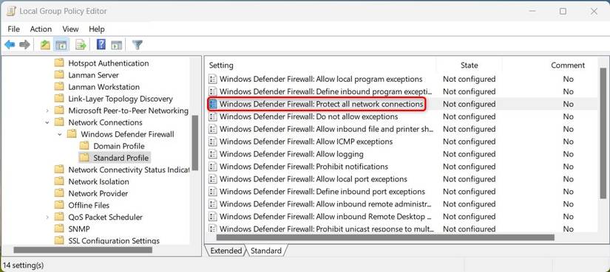Select Standard Profile in the tree
Viewport: 610px width, 272px height.
point(121,158)
